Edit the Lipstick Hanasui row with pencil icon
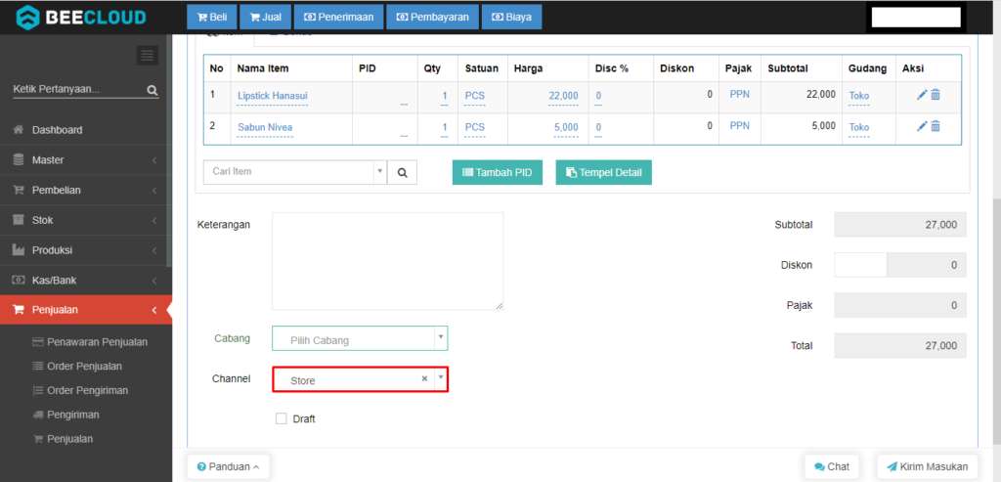The image size is (1001, 482). (x=922, y=95)
